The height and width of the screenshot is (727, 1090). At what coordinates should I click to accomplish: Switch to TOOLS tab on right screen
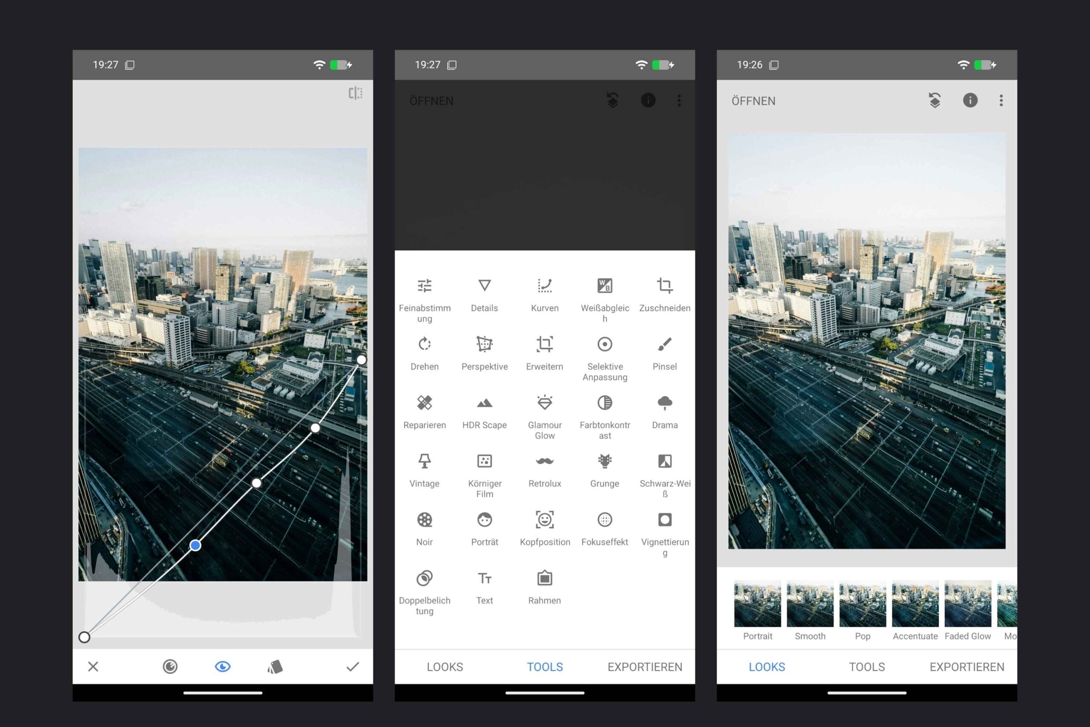coord(866,667)
